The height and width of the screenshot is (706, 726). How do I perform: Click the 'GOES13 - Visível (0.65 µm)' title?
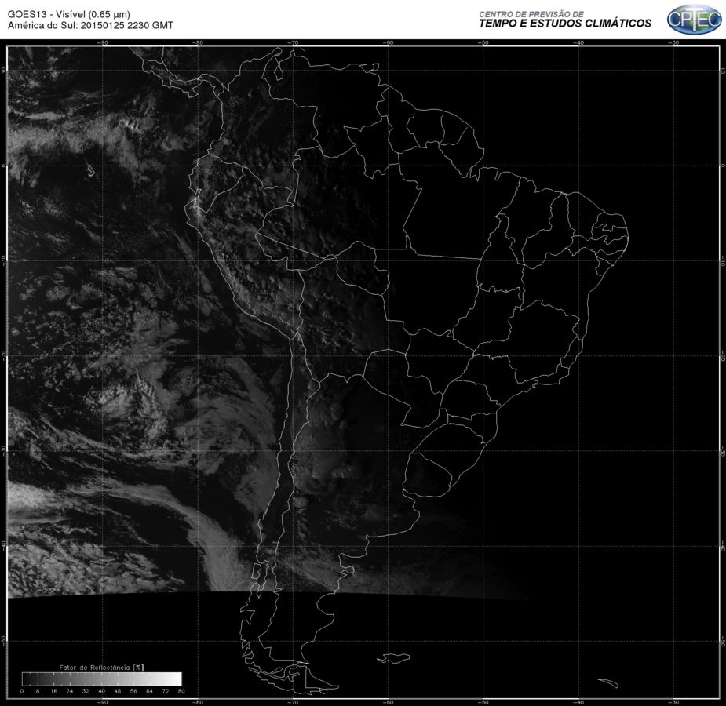(68, 14)
